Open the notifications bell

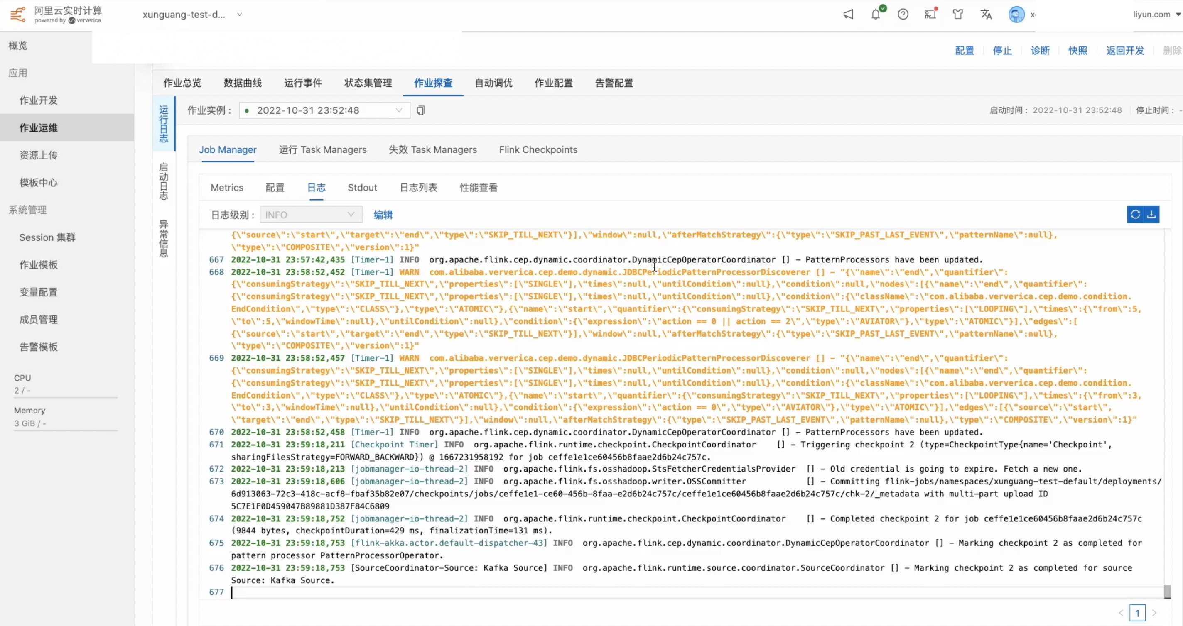pyautogui.click(x=875, y=14)
